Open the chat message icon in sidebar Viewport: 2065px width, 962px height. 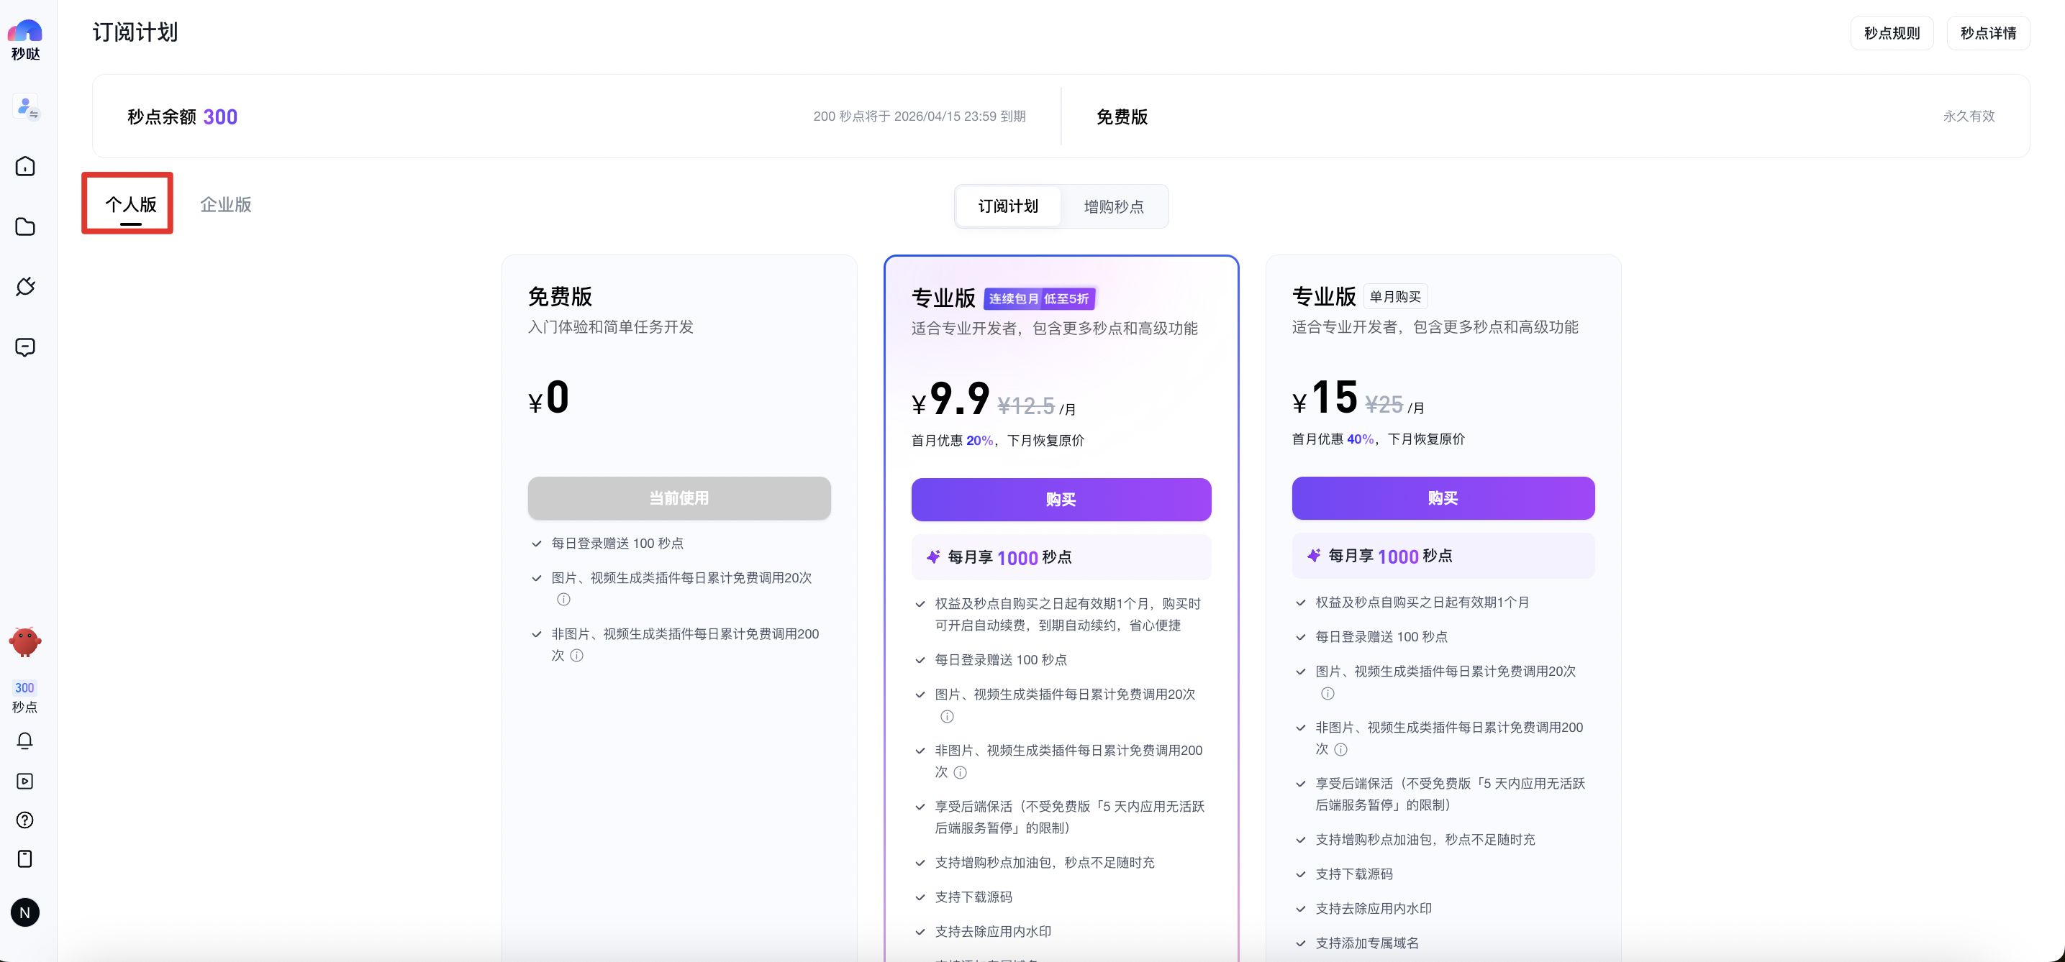25,347
